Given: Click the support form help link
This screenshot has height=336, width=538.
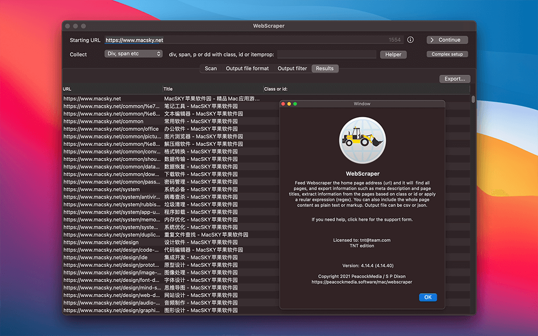Looking at the screenshot, I should [362, 219].
